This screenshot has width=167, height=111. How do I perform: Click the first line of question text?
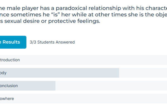click(x=83, y=8)
